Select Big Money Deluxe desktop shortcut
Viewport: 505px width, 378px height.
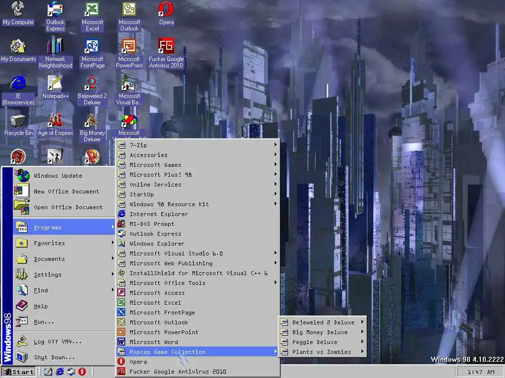point(92,127)
